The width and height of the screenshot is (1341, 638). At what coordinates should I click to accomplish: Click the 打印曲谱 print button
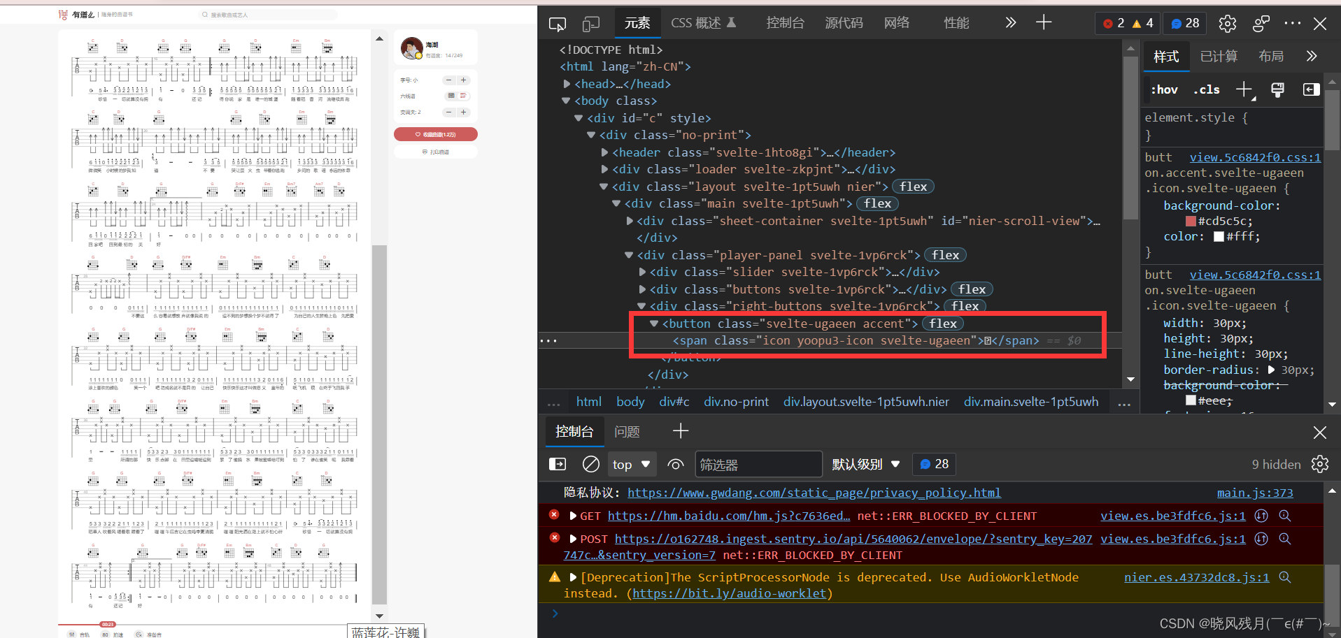tap(436, 152)
